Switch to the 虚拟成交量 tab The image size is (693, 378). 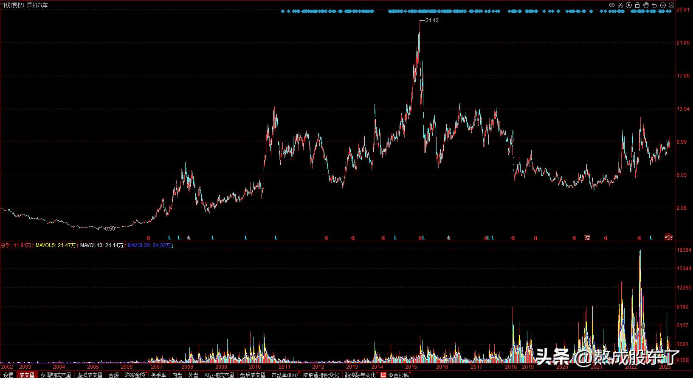click(x=90, y=375)
